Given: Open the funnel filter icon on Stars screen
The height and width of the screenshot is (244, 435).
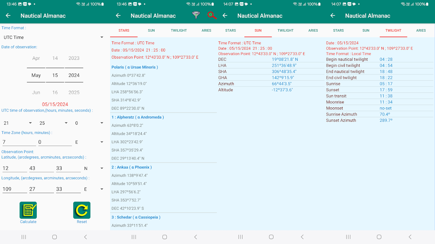Looking at the screenshot, I should (196, 16).
